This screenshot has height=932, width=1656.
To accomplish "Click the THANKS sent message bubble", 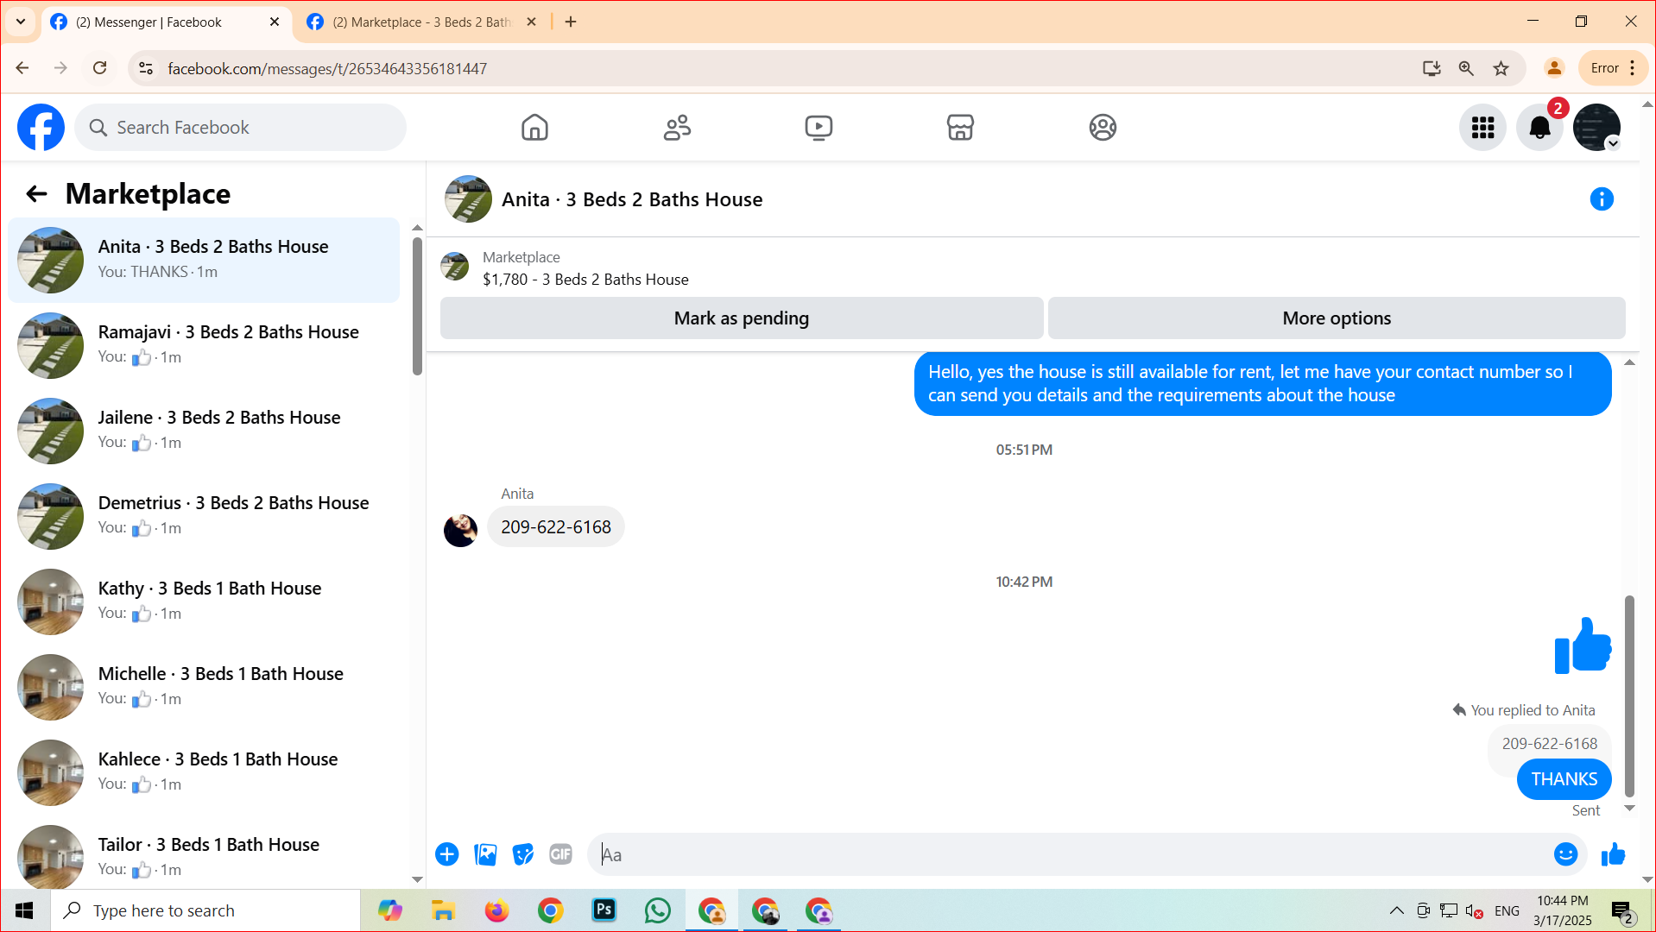I will point(1564,779).
